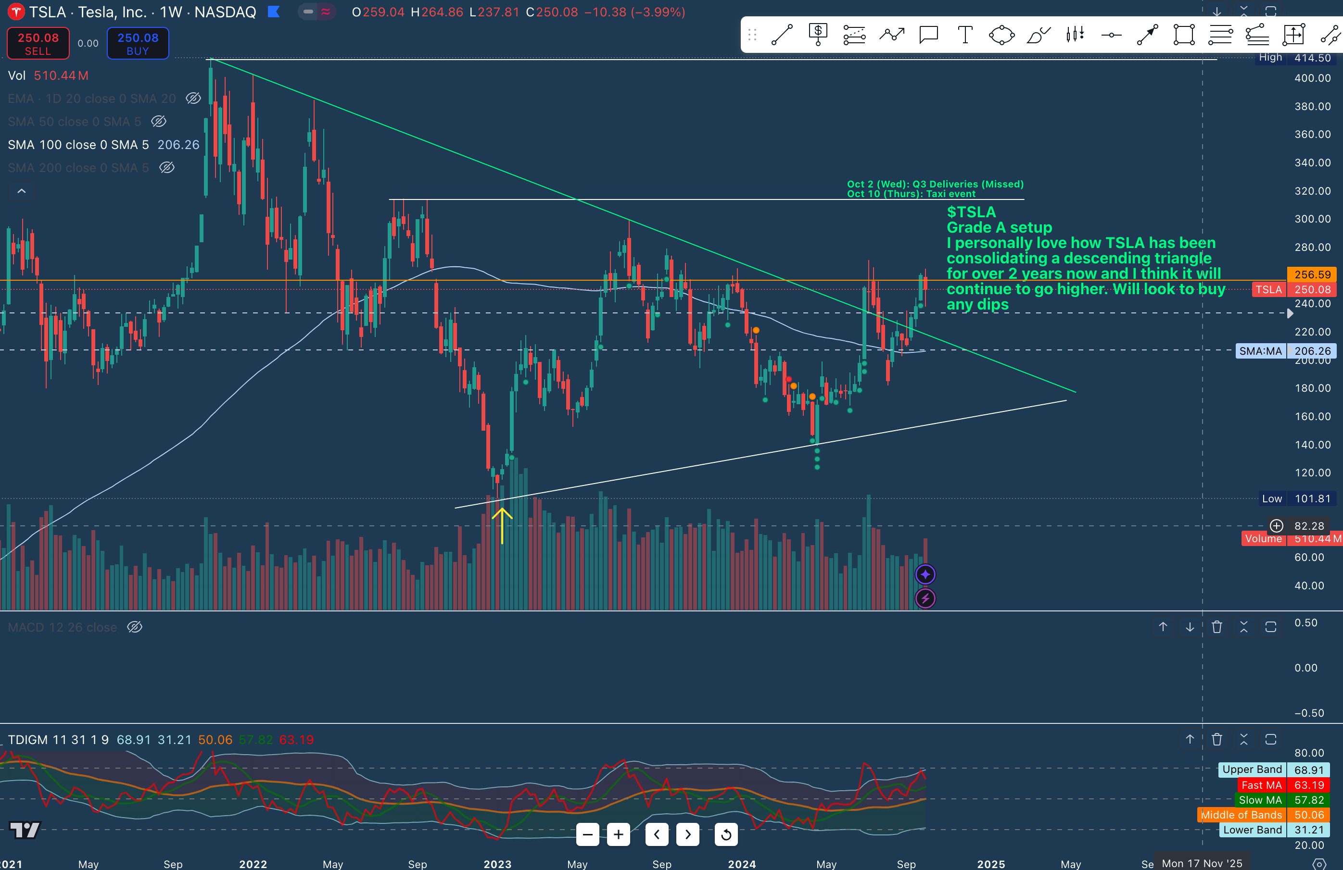Image resolution: width=1343 pixels, height=870 pixels.
Task: Select the Date and Price Range tool
Action: 1293,35
